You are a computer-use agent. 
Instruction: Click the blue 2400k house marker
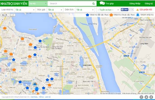click(x=40, y=41)
